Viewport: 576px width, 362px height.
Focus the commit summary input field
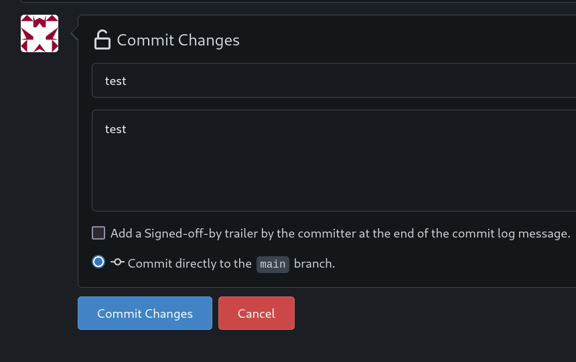(x=334, y=80)
